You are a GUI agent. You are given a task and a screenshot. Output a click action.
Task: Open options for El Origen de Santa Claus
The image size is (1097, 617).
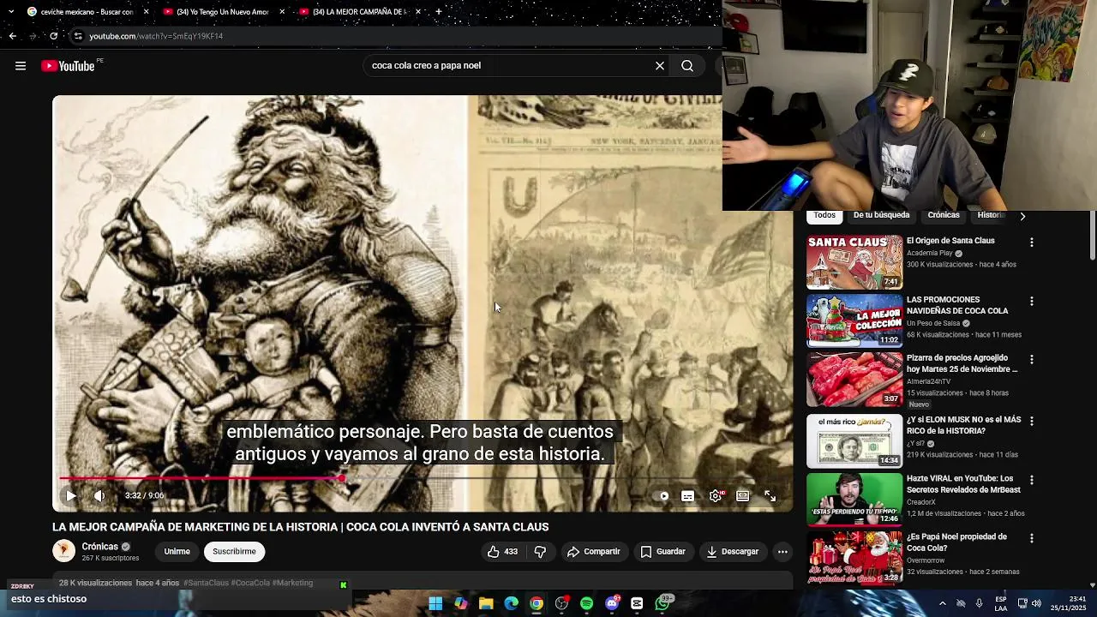coord(1032,243)
